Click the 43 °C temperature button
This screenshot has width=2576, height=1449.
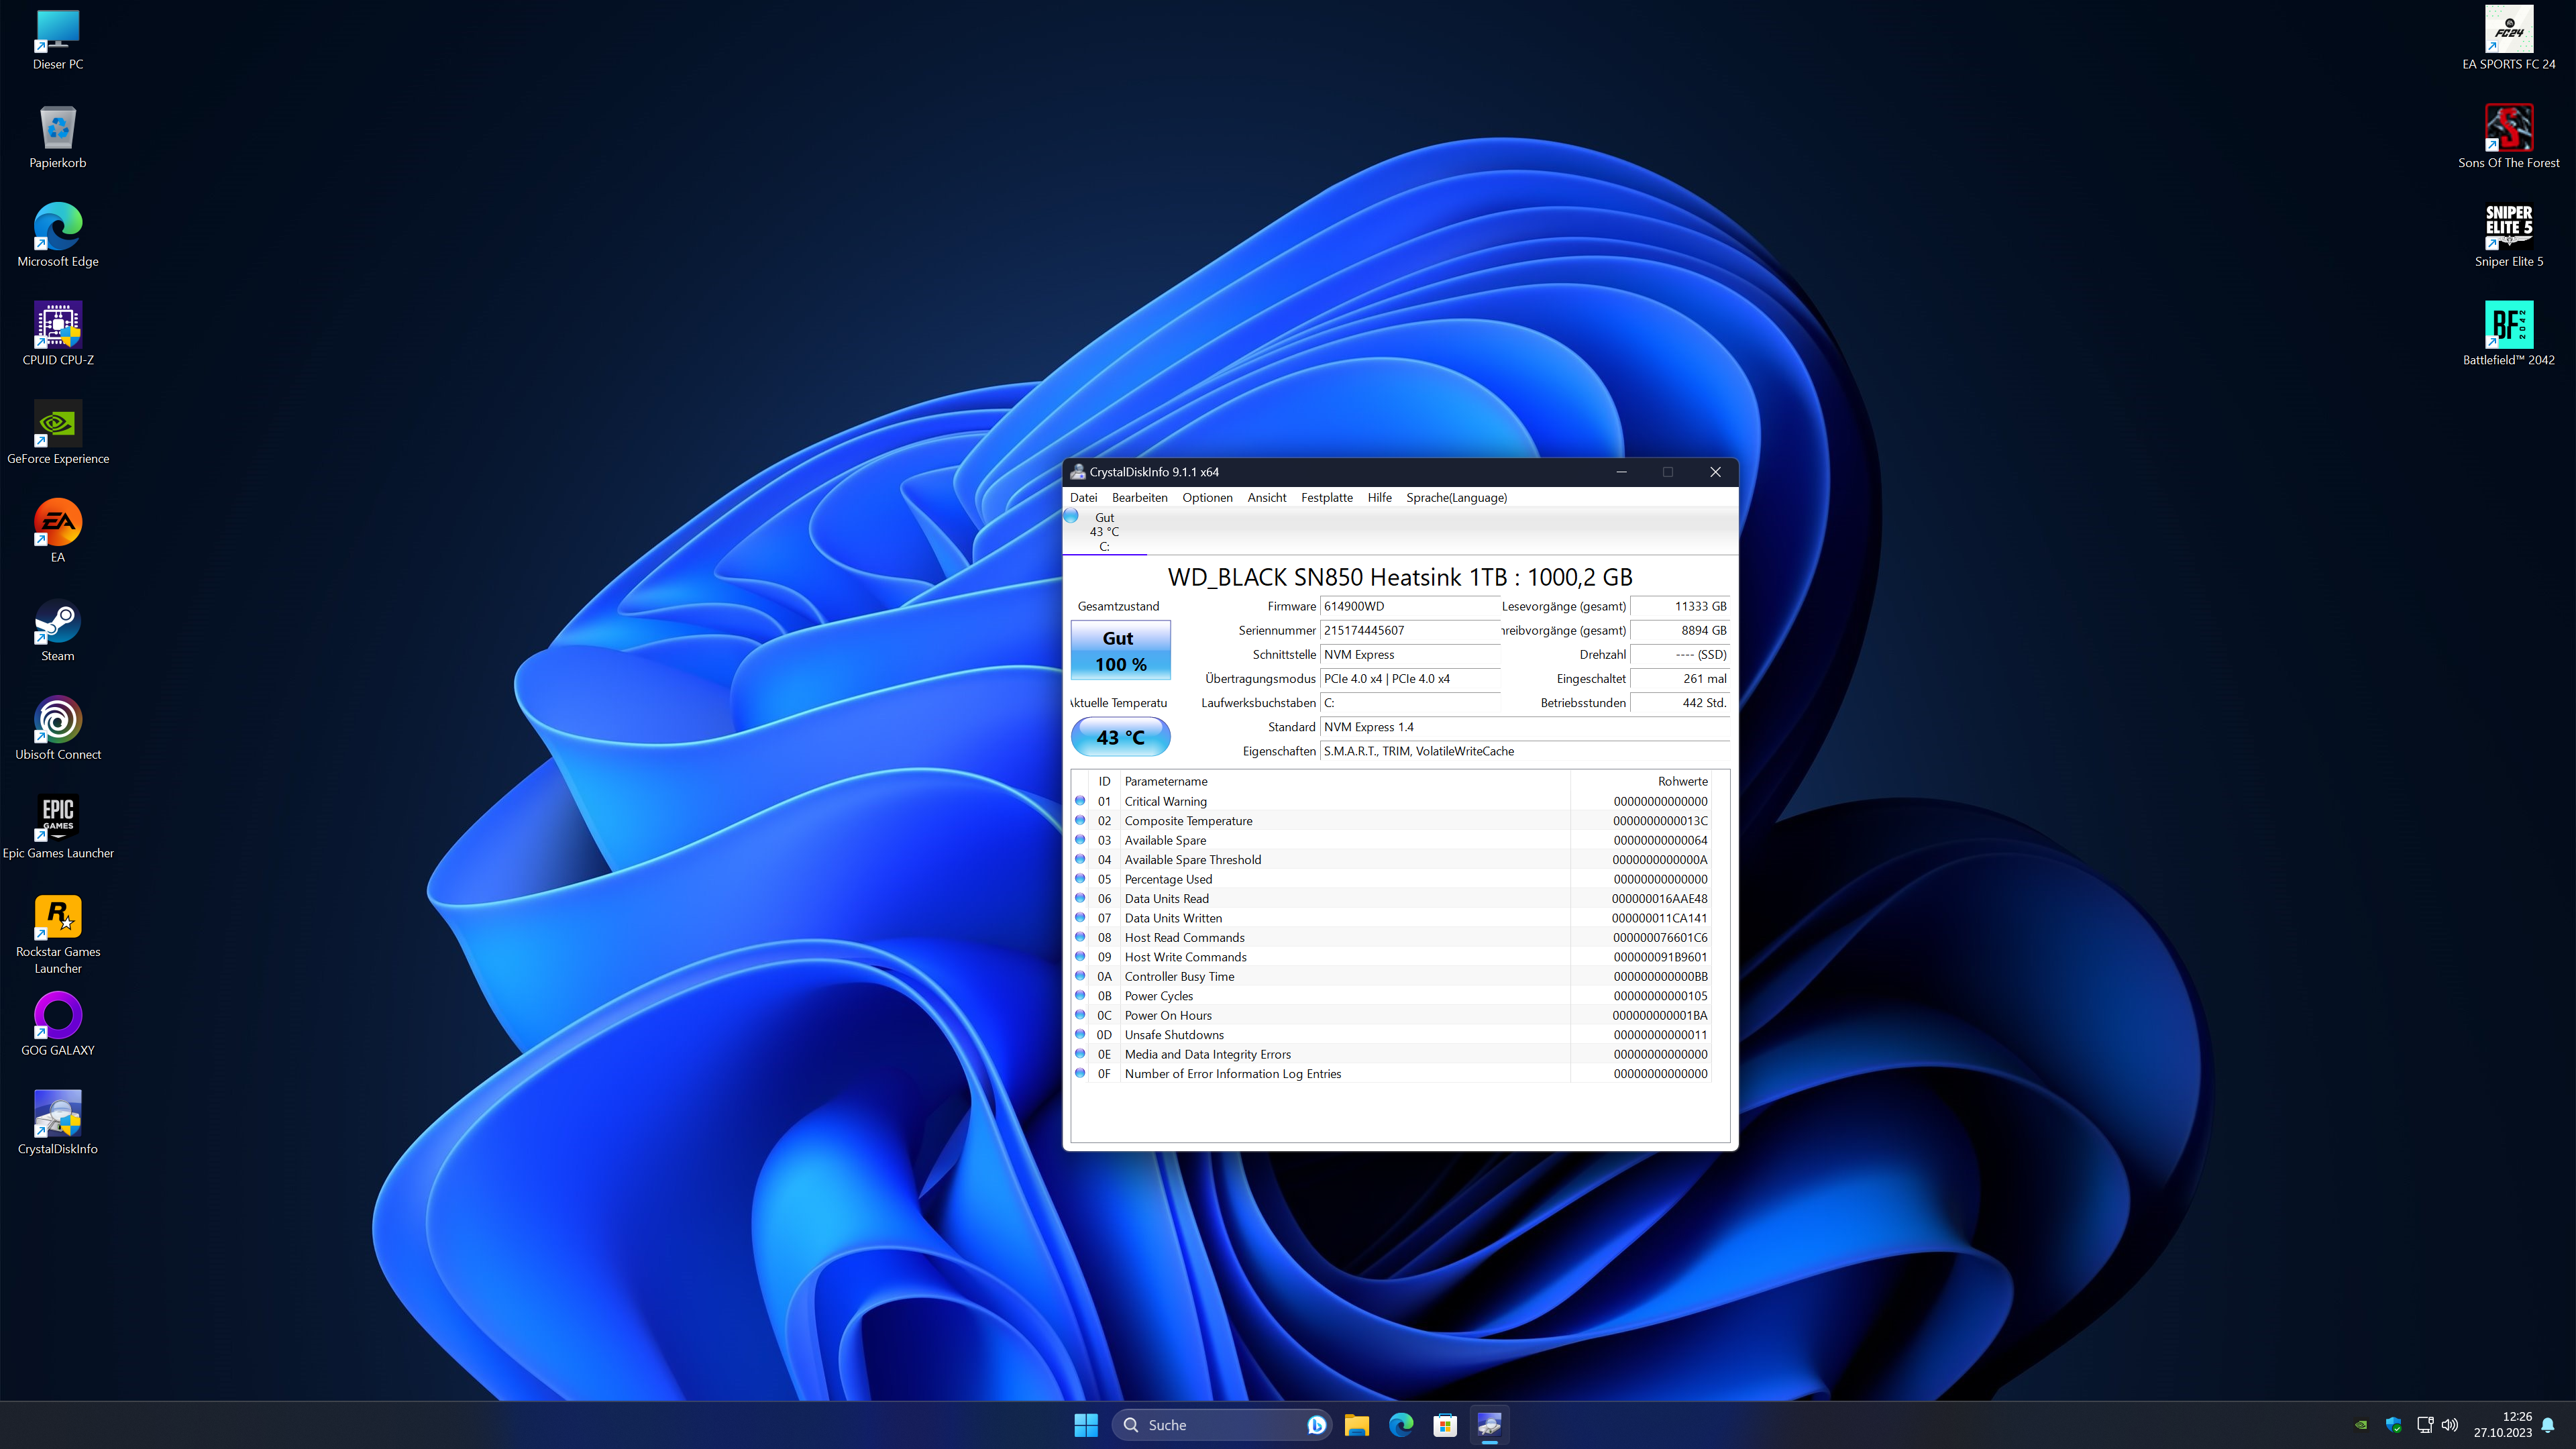coord(1120,737)
